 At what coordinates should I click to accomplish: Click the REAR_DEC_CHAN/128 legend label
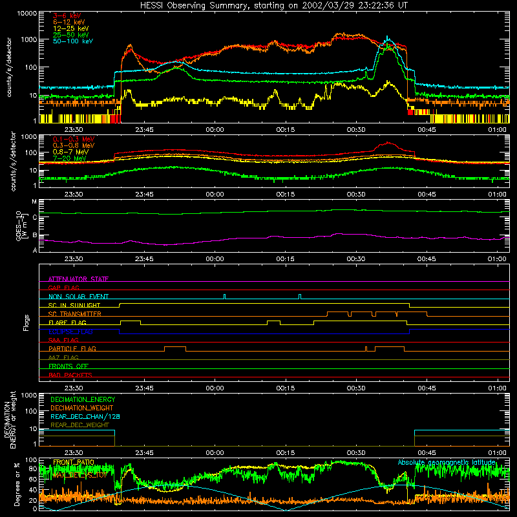pos(85,416)
